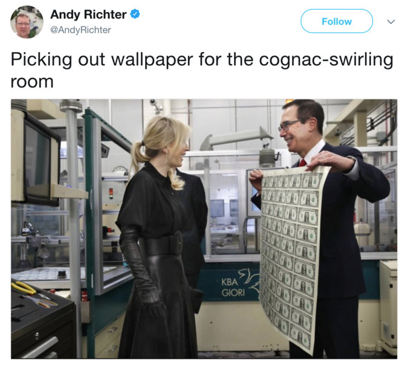The width and height of the screenshot is (411, 368).
Task: Click the man's red tie
Action: (303, 163)
